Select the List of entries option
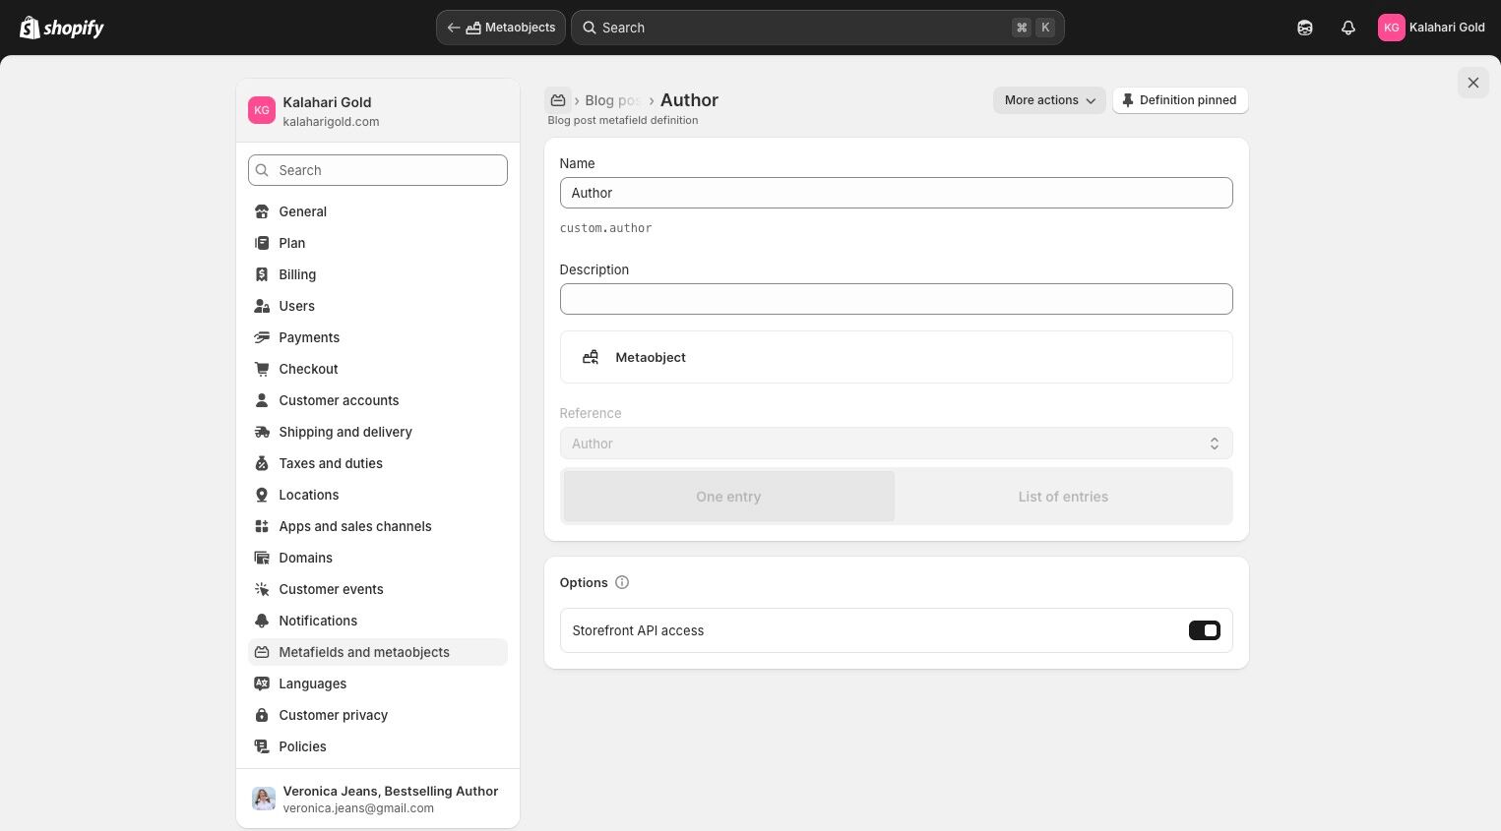 tap(1063, 497)
